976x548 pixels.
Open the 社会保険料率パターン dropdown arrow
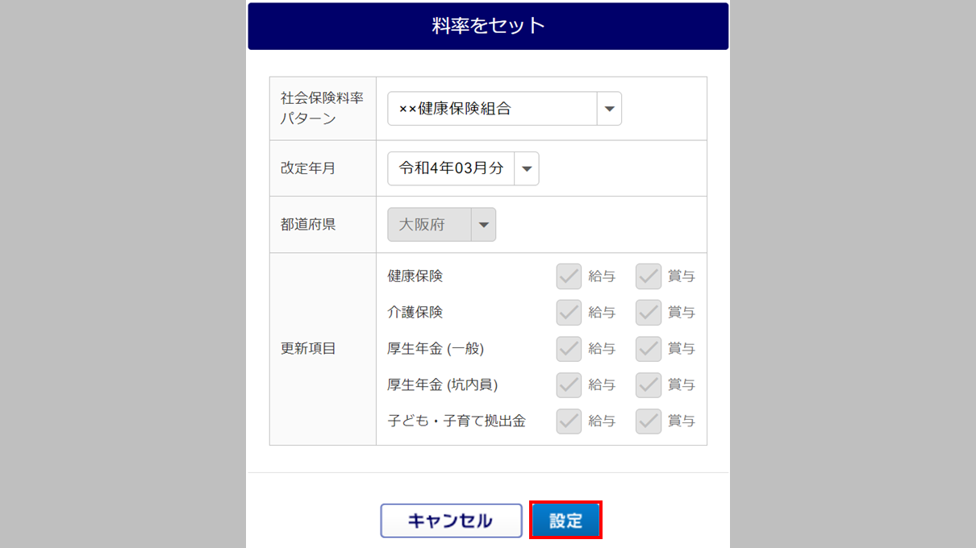pyautogui.click(x=609, y=109)
